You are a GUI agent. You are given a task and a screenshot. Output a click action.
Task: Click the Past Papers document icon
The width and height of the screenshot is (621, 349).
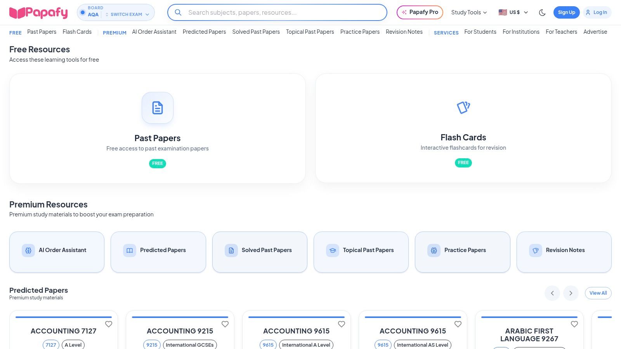click(158, 108)
